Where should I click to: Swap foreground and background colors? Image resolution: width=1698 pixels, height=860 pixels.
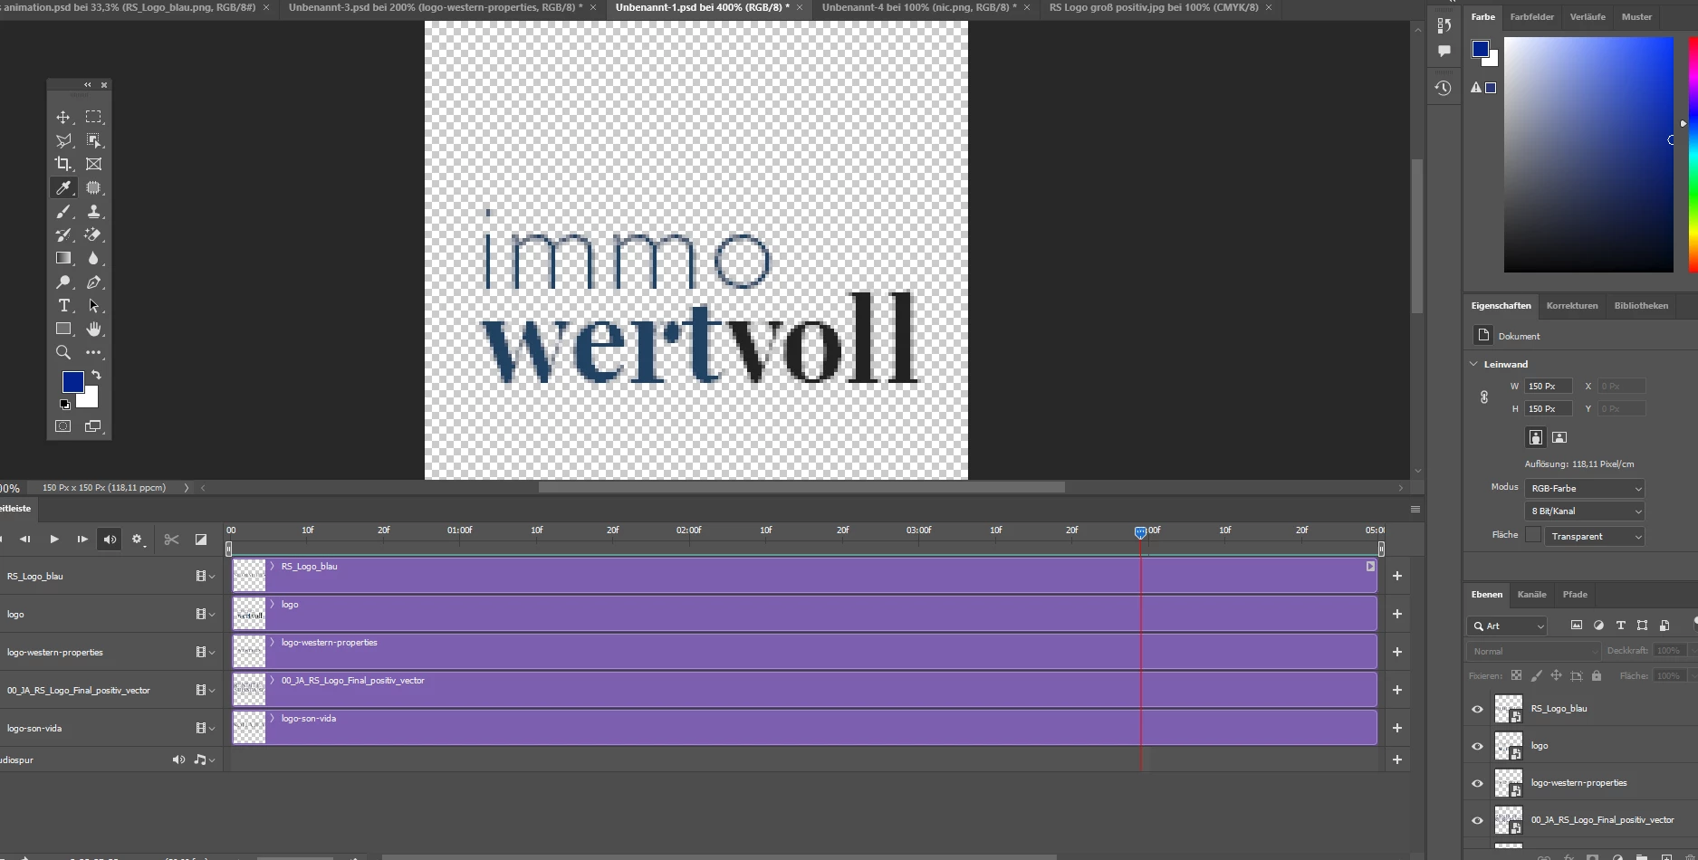point(96,375)
